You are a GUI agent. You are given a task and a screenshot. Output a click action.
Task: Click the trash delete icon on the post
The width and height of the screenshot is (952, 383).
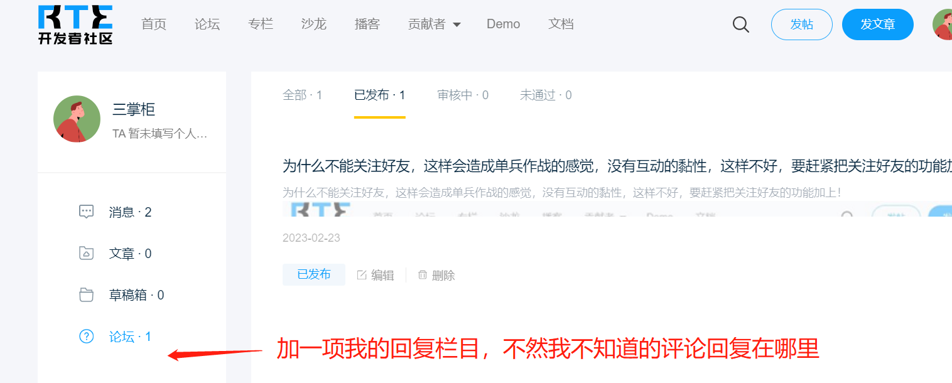[423, 275]
